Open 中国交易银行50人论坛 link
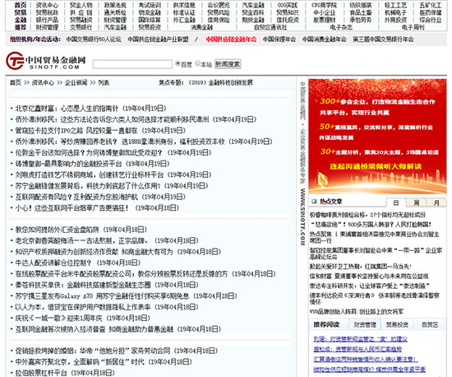 point(94,40)
